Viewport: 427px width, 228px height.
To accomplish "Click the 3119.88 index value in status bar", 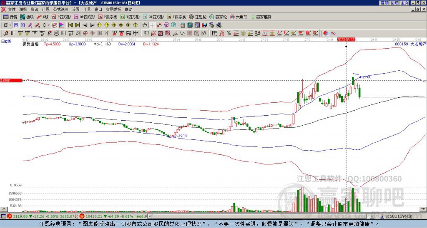I will [20, 216].
